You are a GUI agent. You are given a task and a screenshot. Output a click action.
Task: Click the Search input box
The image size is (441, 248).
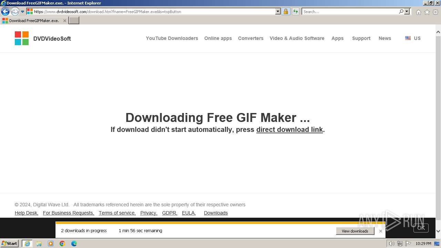point(350,11)
